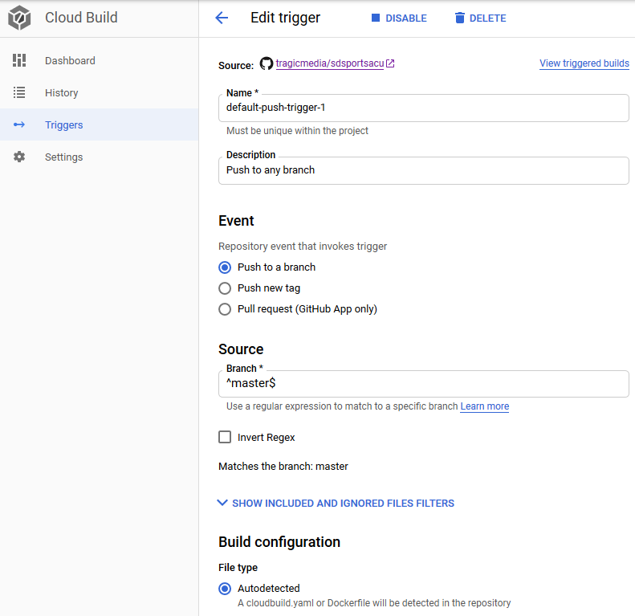Image resolution: width=635 pixels, height=616 pixels.
Task: Click the Cloud Build title text
Action: click(81, 18)
